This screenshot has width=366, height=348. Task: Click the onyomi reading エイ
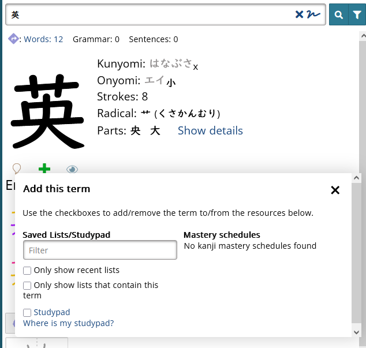tap(154, 80)
